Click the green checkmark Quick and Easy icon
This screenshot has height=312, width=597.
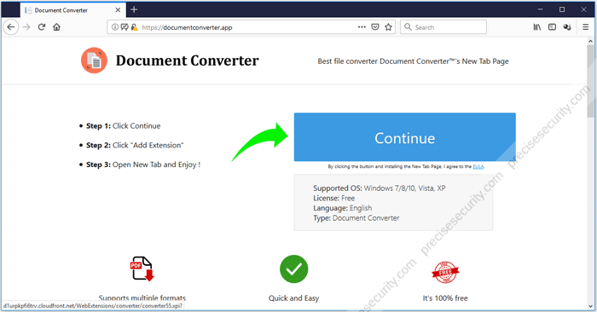[x=294, y=269]
